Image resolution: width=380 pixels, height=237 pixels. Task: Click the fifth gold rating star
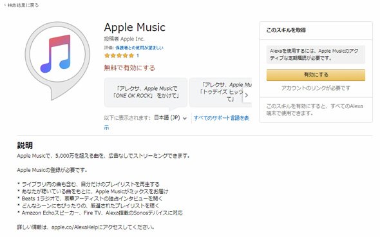point(131,55)
